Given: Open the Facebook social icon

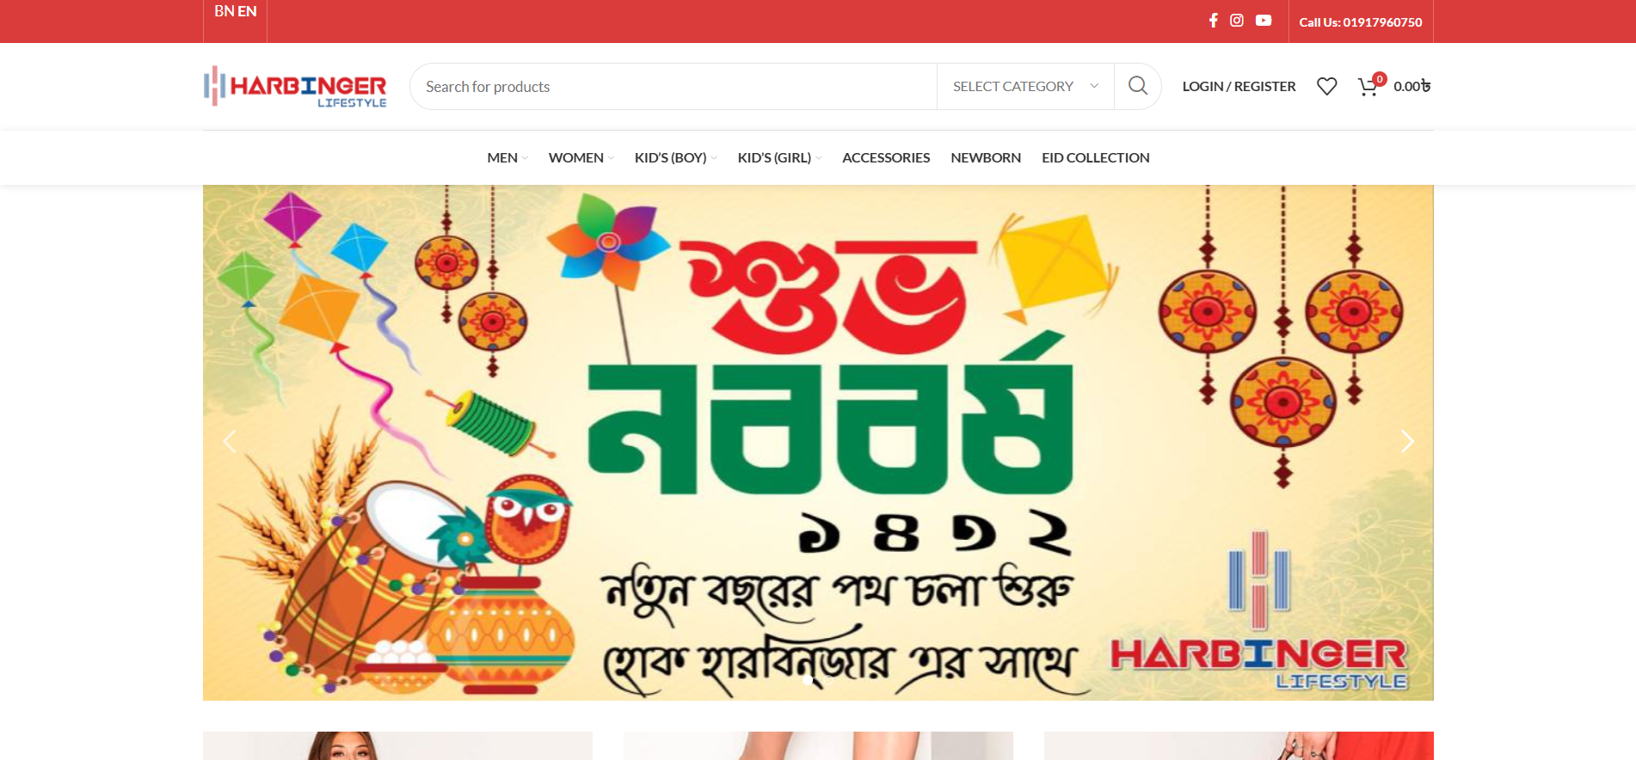Looking at the screenshot, I should pos(1213,20).
